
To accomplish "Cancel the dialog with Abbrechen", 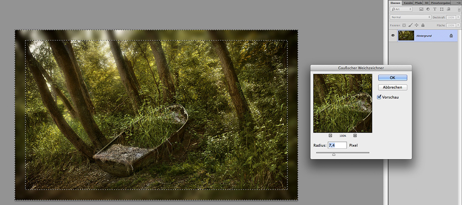I will pos(392,87).
